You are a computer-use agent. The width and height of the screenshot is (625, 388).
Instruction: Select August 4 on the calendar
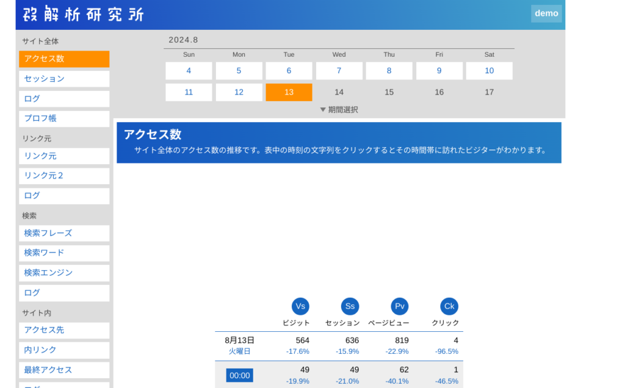point(189,71)
